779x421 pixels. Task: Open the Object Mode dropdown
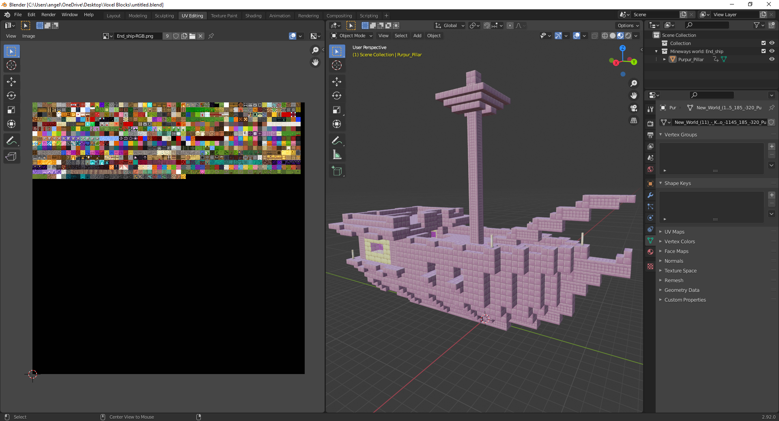point(352,36)
